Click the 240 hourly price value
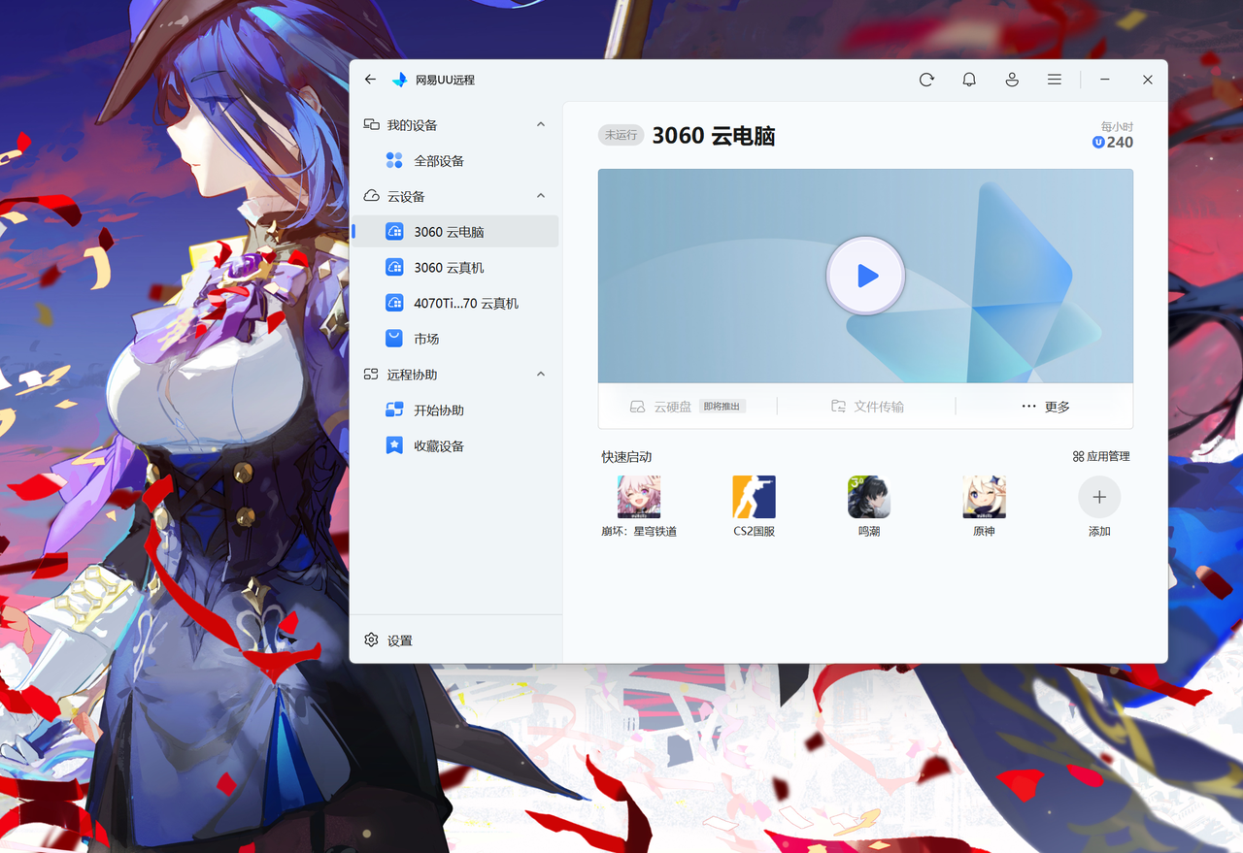 pyautogui.click(x=1120, y=143)
